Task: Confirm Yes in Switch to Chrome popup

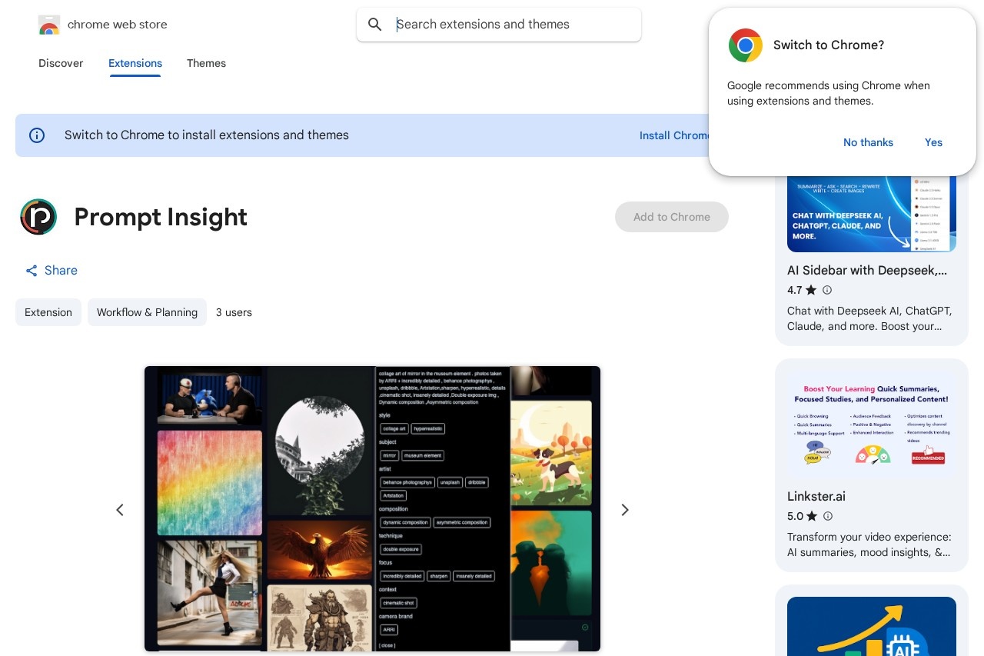Action: (x=933, y=142)
